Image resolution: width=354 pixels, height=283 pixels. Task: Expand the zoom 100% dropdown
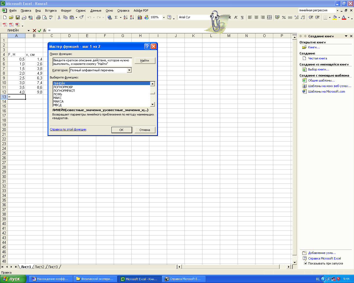[164, 17]
